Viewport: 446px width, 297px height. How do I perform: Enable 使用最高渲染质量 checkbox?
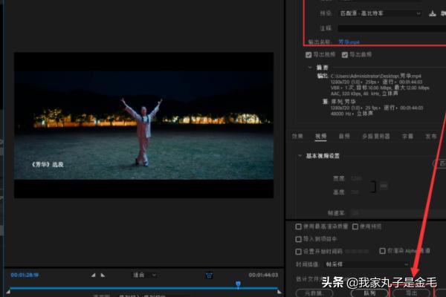pyautogui.click(x=299, y=226)
